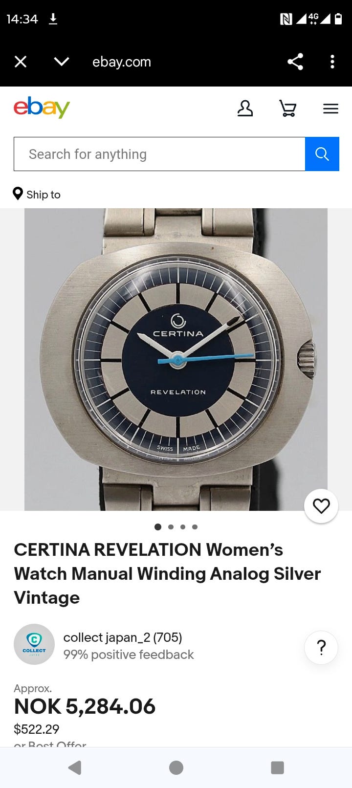Select the fourth image carousel dot

(195, 527)
